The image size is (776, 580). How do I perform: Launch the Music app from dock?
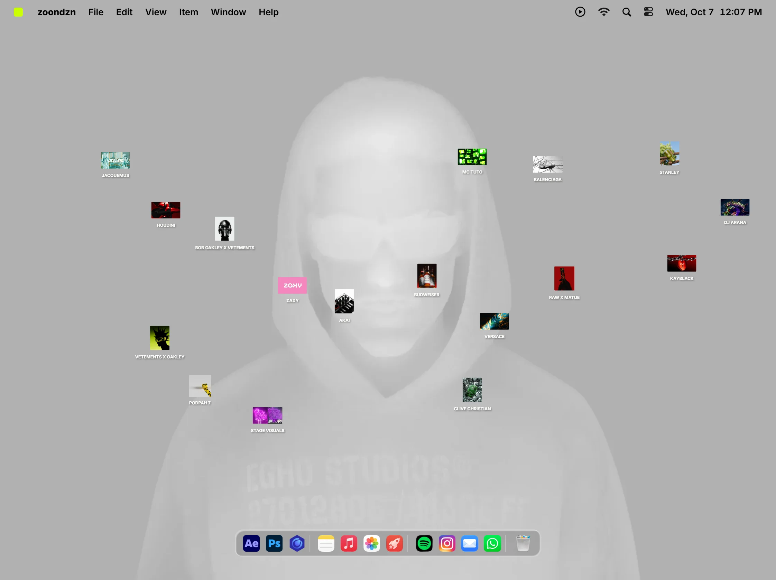click(x=349, y=543)
